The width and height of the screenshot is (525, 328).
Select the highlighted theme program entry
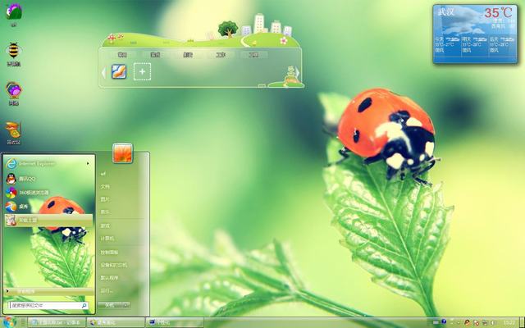pyautogui.click(x=48, y=221)
